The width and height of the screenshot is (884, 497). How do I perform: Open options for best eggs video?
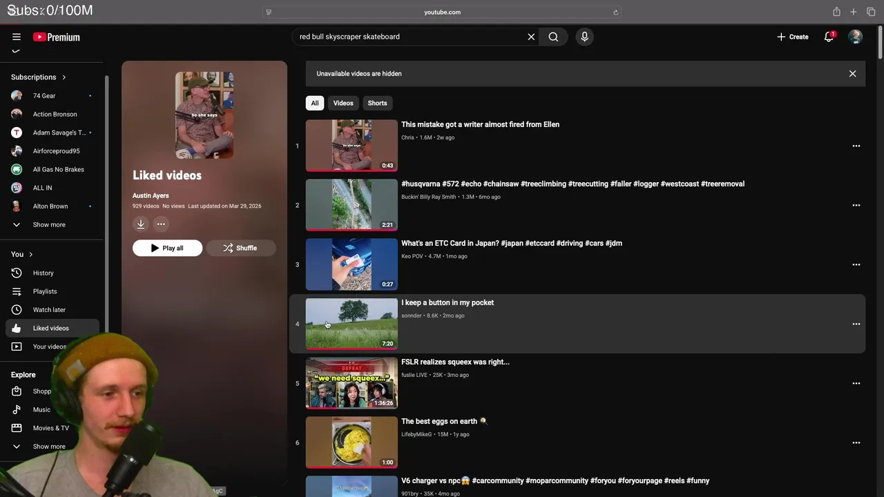[x=856, y=442]
